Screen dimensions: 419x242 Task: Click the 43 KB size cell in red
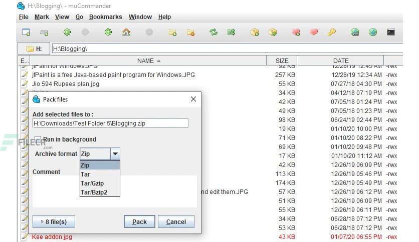click(287, 236)
